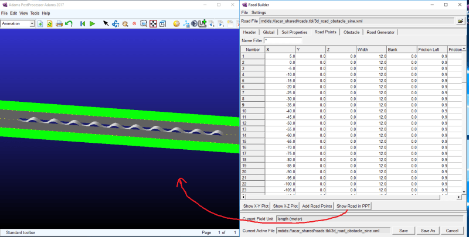Click the Name Filter input field
The width and height of the screenshot is (469, 237).
click(x=283, y=40)
